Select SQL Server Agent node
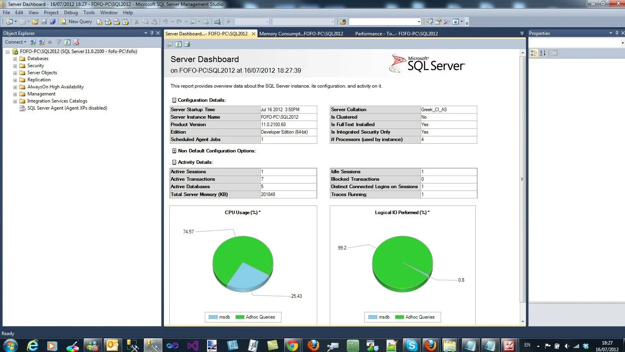Viewport: 625px width, 352px height. (67, 108)
